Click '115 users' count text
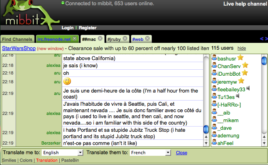 coord(222,48)
